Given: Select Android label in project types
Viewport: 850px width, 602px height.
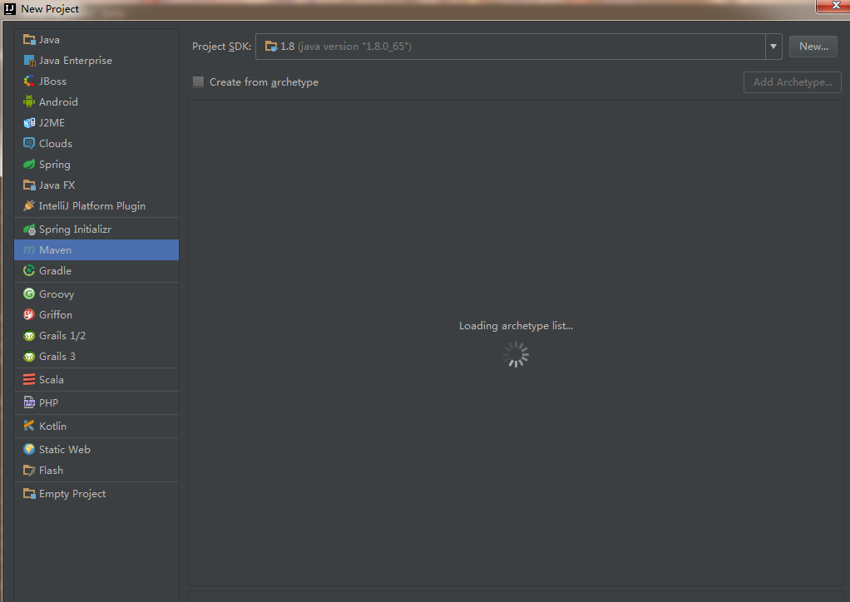Looking at the screenshot, I should click(58, 102).
